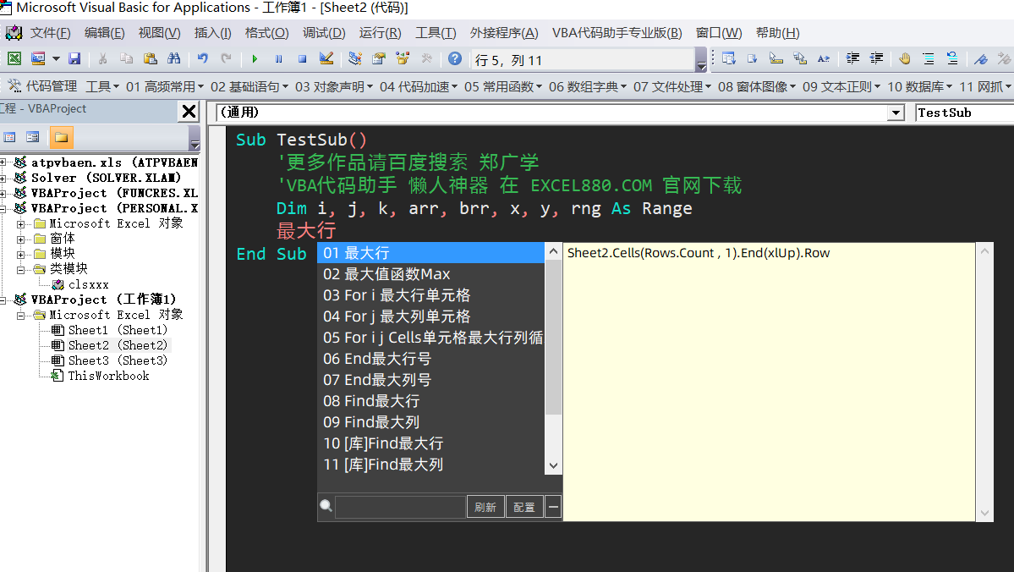Click the 刷新 button in the snippet popup
This screenshot has width=1014, height=572.
[x=485, y=507]
